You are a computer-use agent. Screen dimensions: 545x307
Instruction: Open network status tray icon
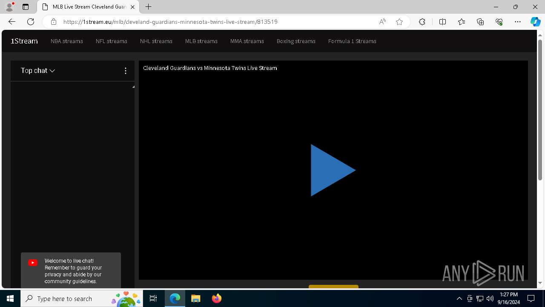pyautogui.click(x=480, y=298)
